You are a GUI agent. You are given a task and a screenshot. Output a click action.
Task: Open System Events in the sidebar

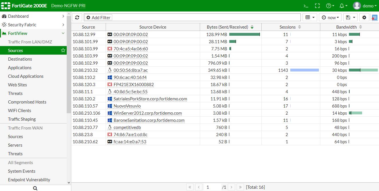[22, 171]
